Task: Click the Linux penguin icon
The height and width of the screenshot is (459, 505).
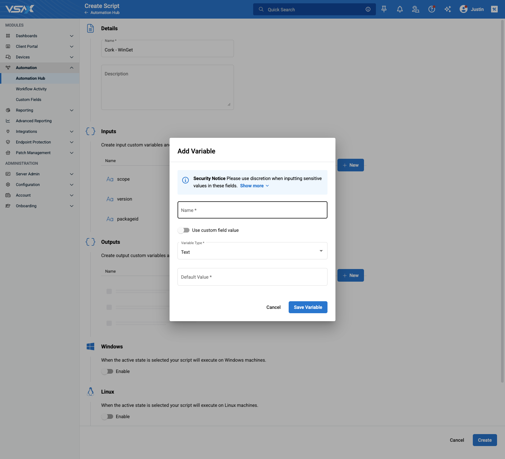Action: 90,392
